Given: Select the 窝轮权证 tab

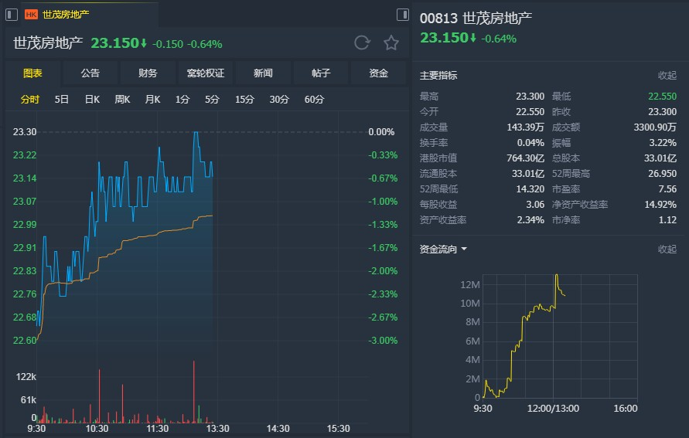Looking at the screenshot, I should [206, 73].
